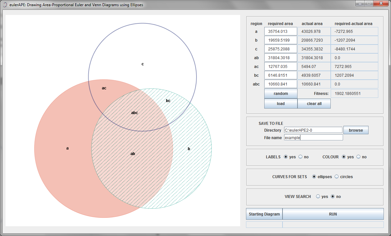Viewport: 391px width, 236px height.
Task: Click actual area value 20866.7293
Action: click(314, 40)
